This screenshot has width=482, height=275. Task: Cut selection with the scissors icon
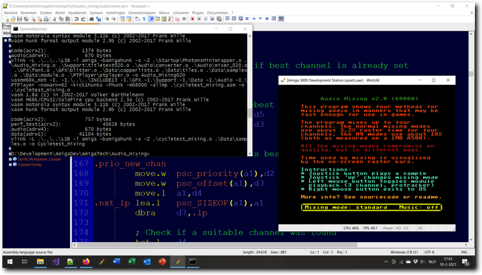[x=54, y=19]
